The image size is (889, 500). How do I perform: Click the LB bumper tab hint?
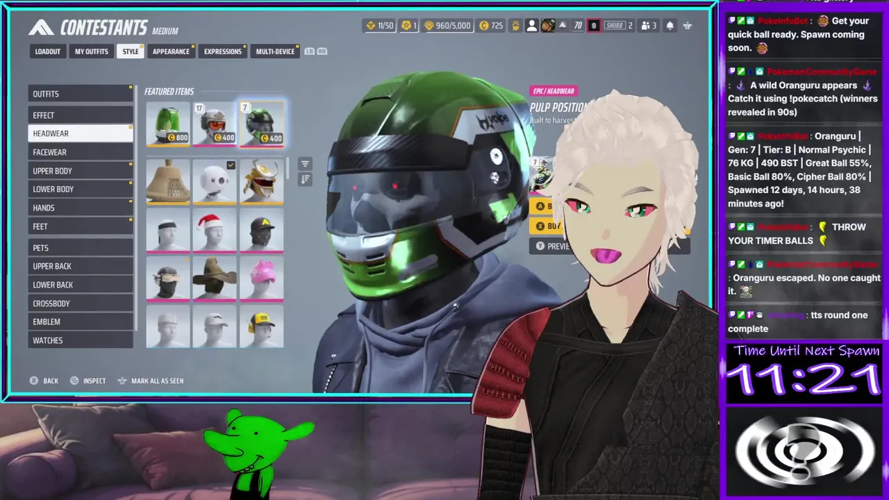tap(309, 51)
